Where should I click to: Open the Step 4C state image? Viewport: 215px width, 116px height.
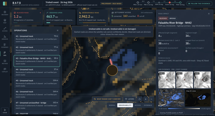click(x=198, y=98)
